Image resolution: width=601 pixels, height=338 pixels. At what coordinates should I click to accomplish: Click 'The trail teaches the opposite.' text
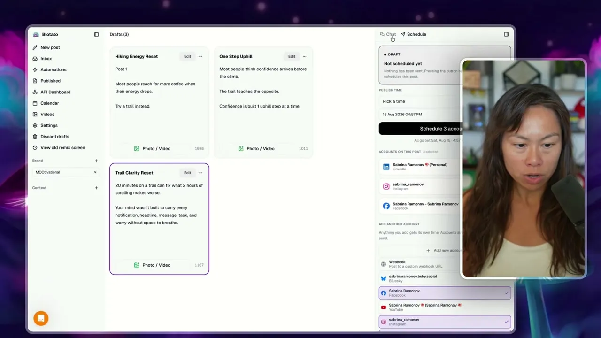249,91
